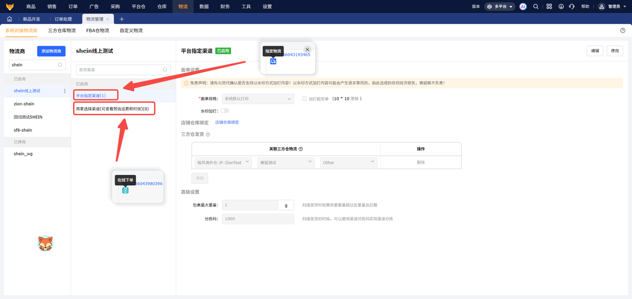Open the 店铺仓库绑定 link
The image size is (632, 299).
[x=227, y=122]
